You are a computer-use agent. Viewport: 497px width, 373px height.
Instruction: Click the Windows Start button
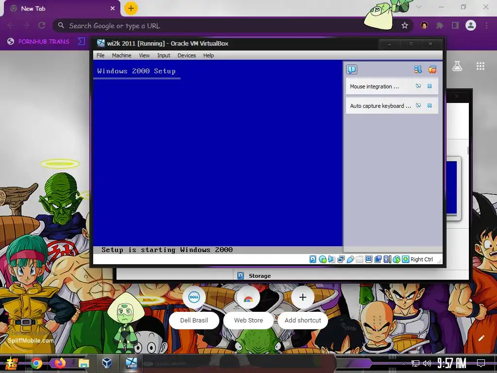click(12, 363)
